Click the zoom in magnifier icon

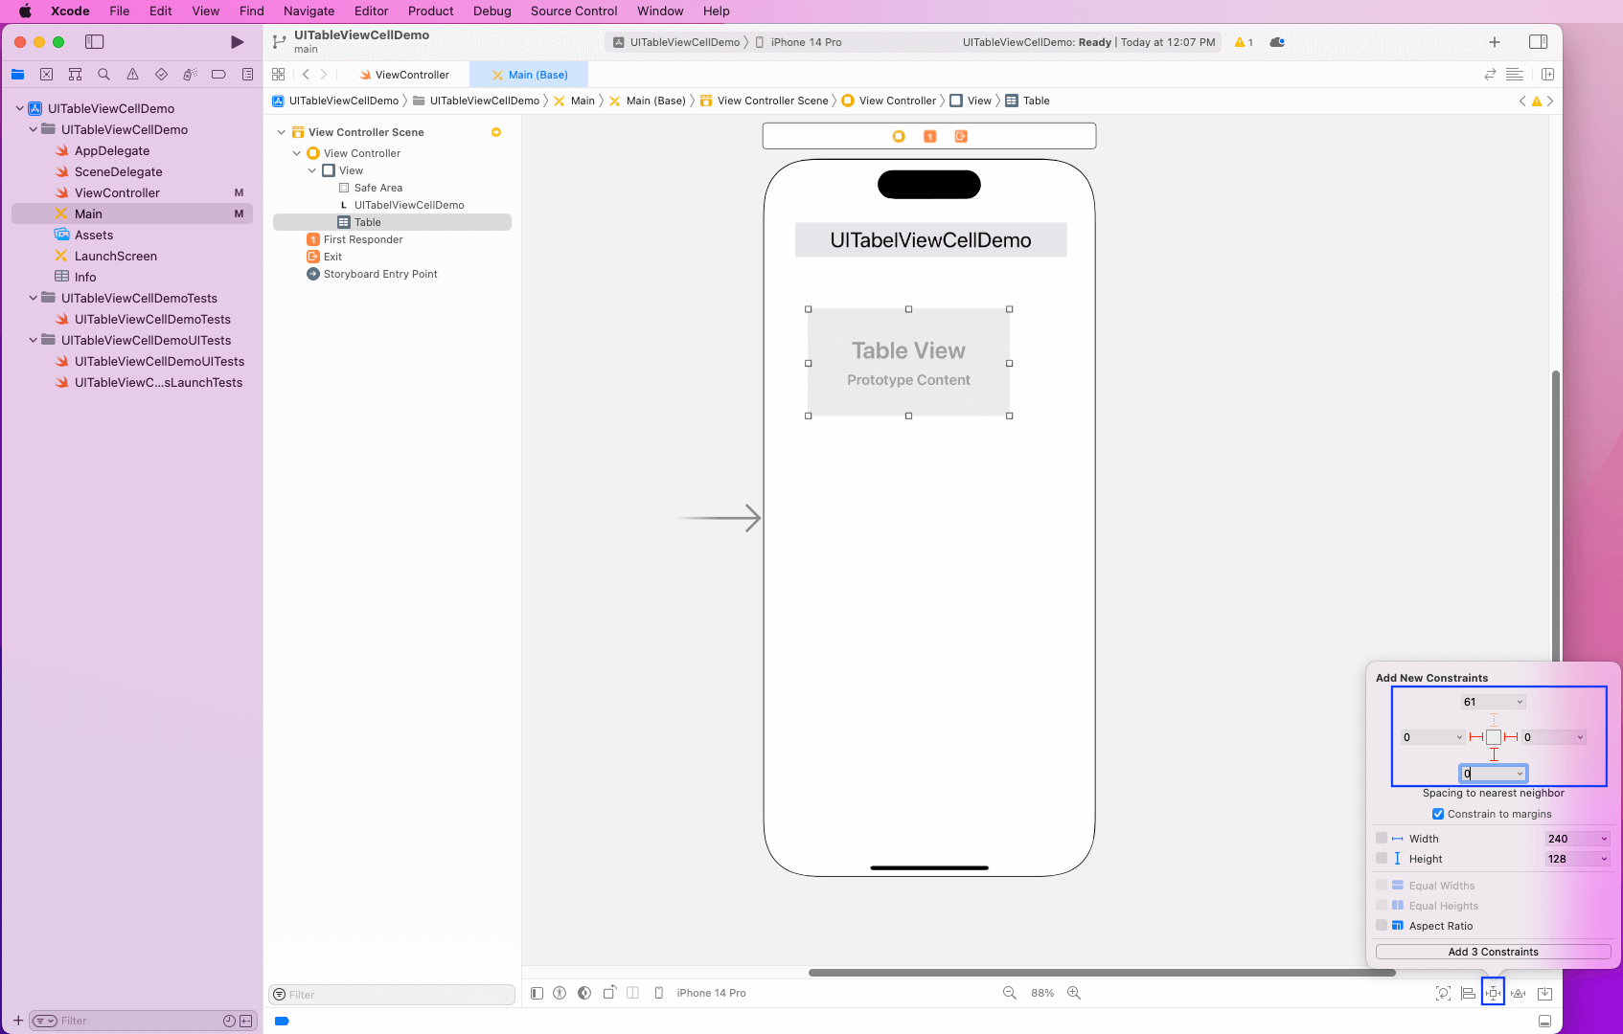click(x=1074, y=993)
